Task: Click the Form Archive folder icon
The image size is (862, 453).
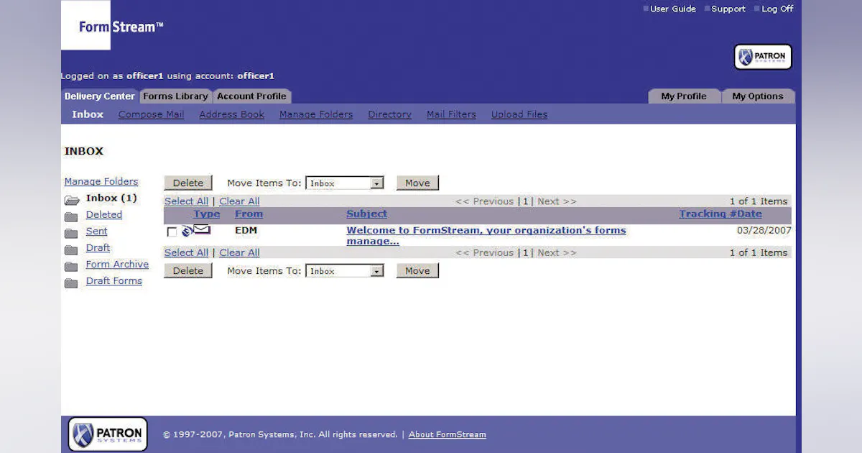Action: [71, 266]
